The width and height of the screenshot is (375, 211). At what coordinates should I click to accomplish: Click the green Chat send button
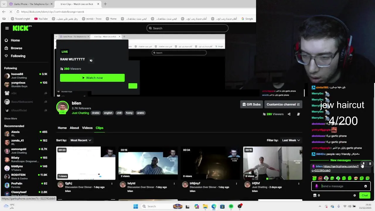(365, 195)
